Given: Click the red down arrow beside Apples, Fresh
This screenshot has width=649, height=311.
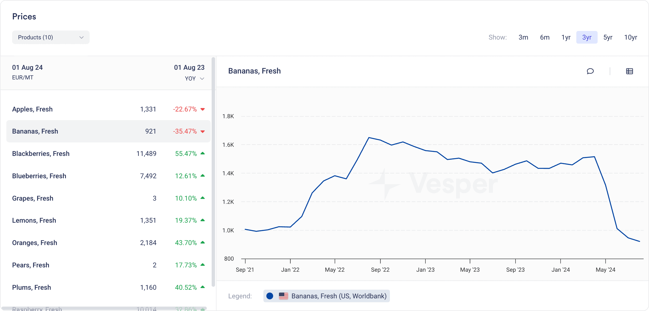Looking at the screenshot, I should [x=203, y=109].
